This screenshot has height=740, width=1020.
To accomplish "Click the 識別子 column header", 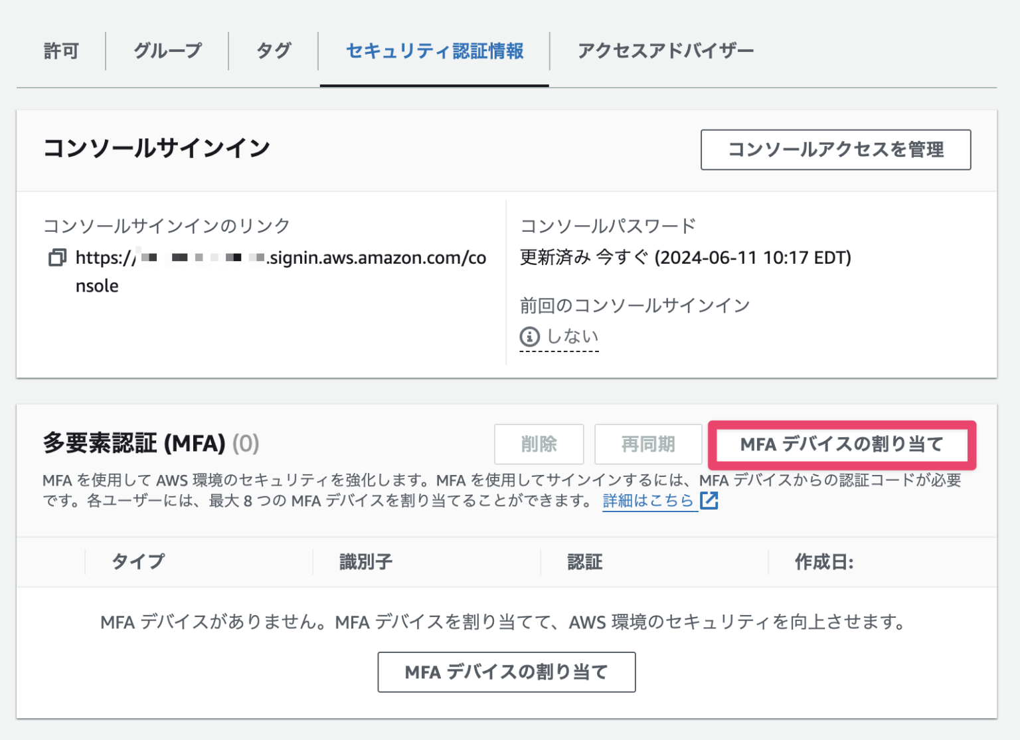I will click(364, 561).
